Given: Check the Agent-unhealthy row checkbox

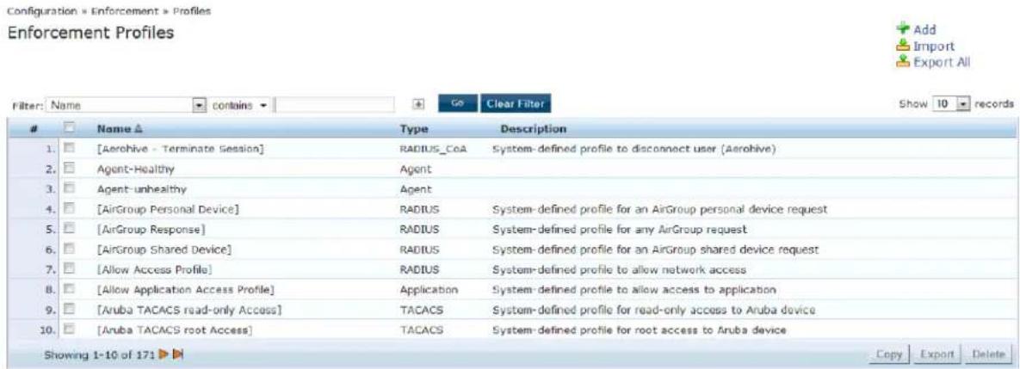Looking at the screenshot, I should point(68,190).
